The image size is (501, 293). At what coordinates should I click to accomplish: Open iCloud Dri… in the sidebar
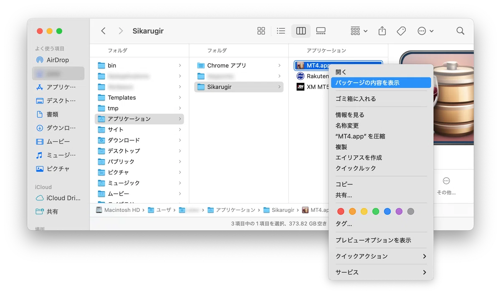click(58, 198)
